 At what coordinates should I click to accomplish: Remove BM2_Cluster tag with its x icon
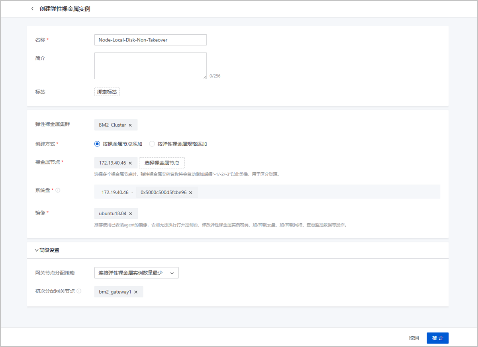point(130,125)
